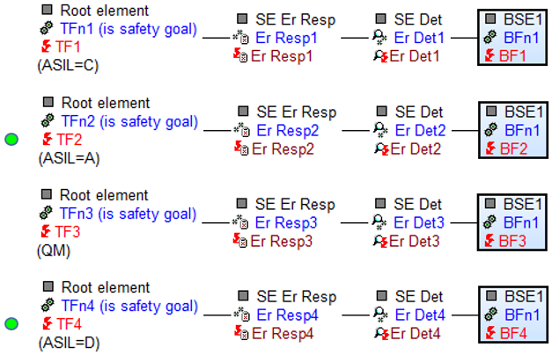Screen dimensions: 552x355
Task: Click the red BF1 failure label
Action: 512,56
